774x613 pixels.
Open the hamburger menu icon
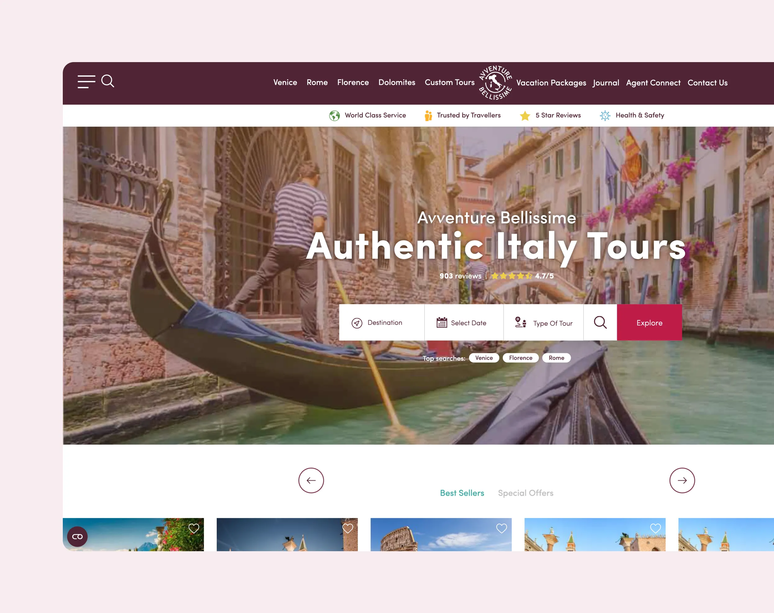(86, 82)
